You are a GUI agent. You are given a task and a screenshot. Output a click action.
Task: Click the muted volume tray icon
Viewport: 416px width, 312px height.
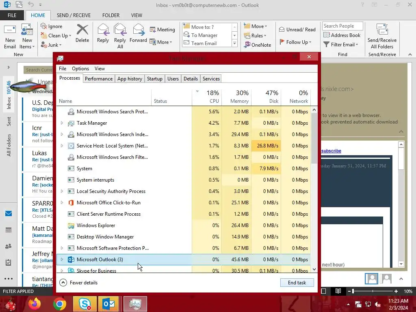(378, 304)
